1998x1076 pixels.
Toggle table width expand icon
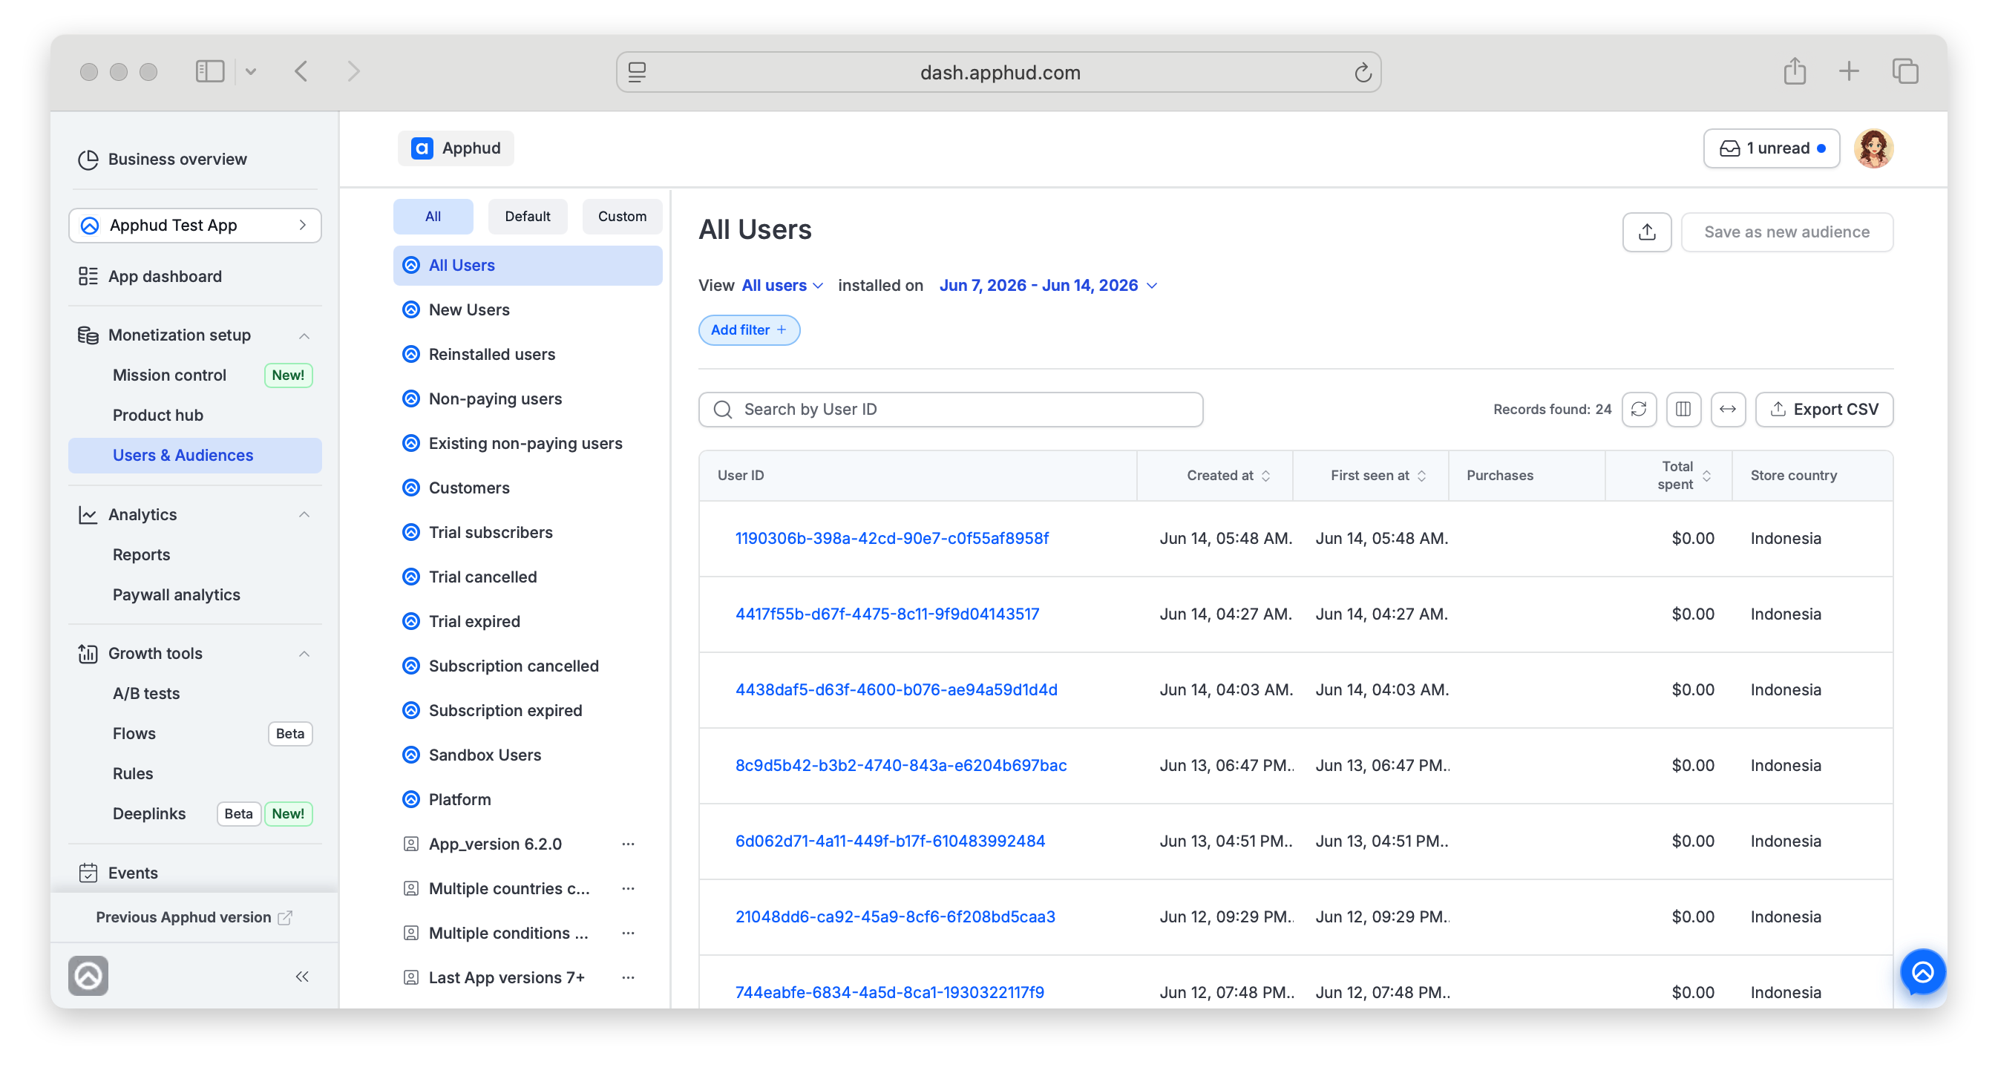coord(1727,410)
